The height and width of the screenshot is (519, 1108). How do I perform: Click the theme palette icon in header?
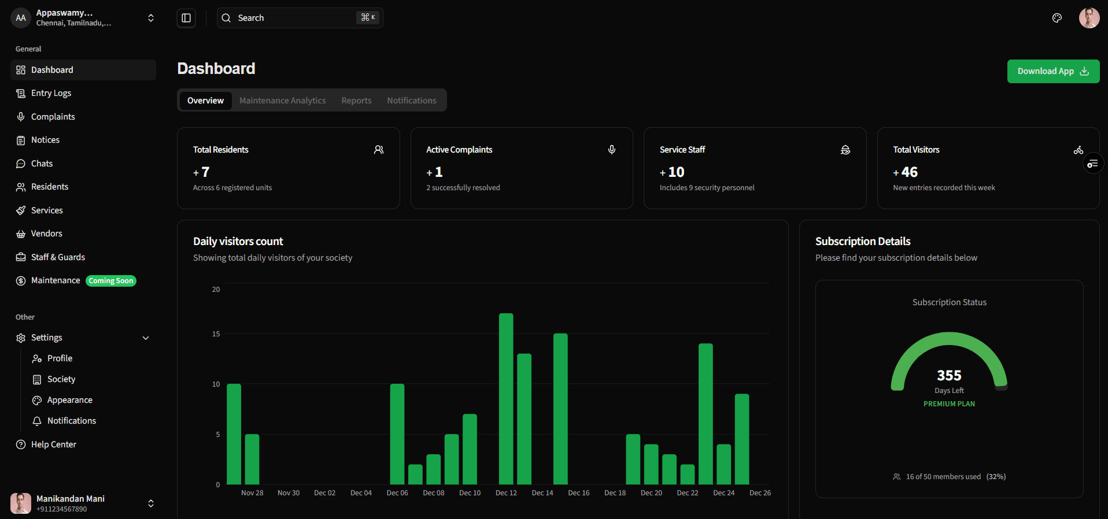pos(1057,18)
